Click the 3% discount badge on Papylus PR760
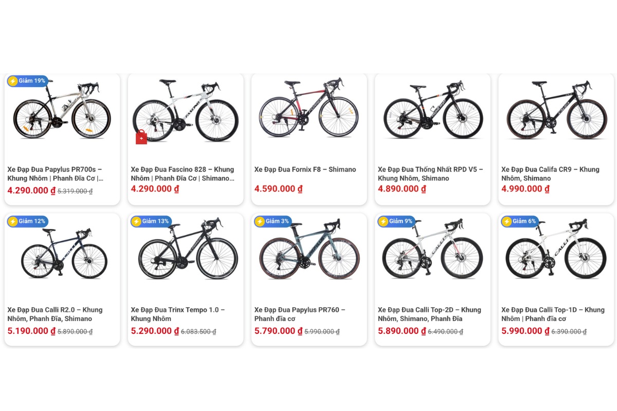The width and height of the screenshot is (617, 411). (x=273, y=221)
